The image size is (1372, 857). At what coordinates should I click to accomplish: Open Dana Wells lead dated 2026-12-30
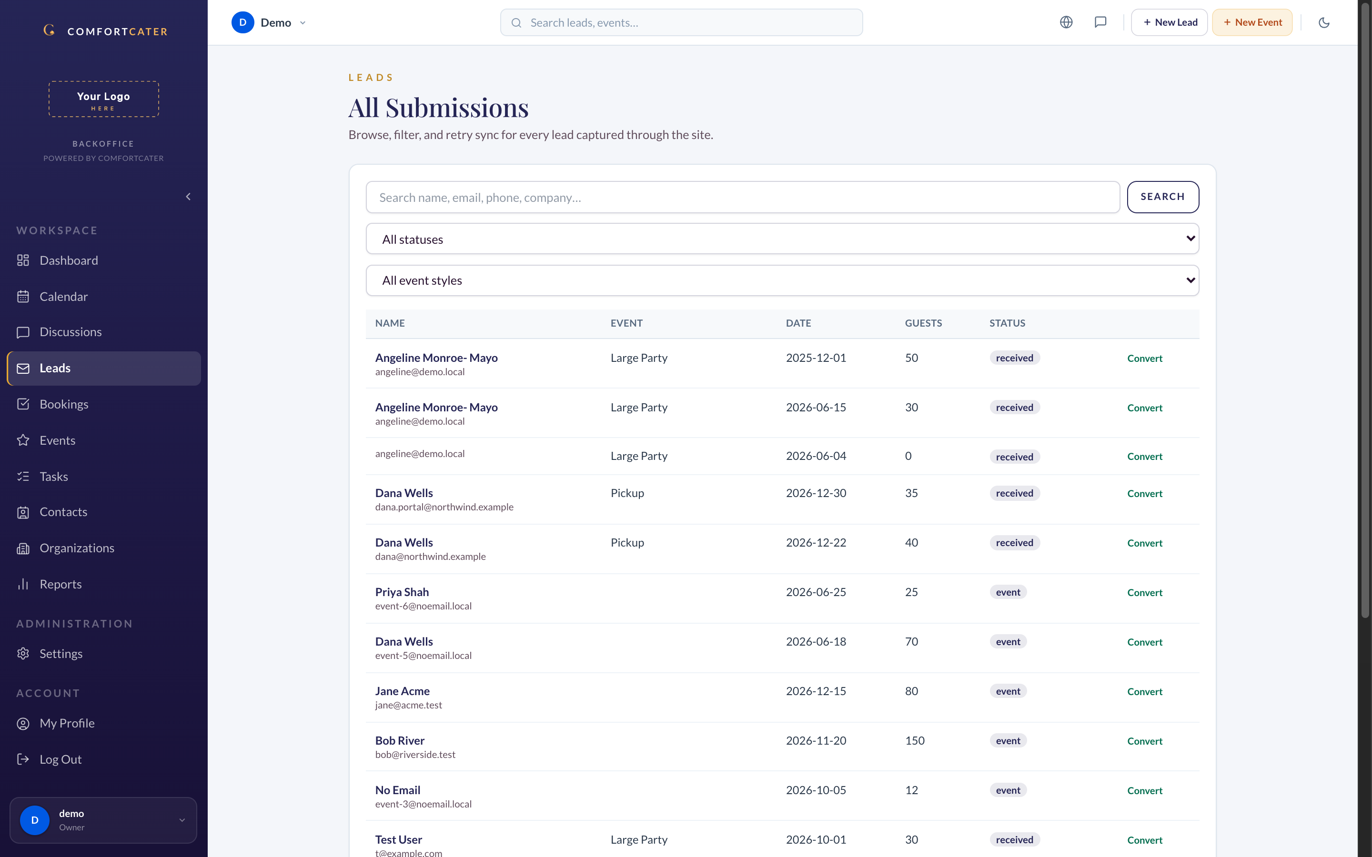[404, 493]
